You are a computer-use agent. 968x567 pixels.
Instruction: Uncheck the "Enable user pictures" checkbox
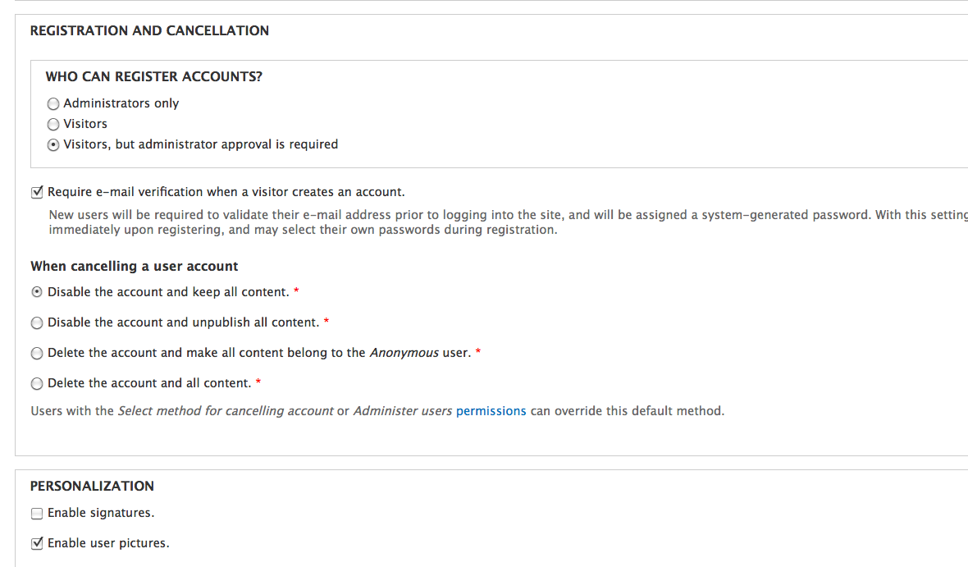tap(37, 543)
